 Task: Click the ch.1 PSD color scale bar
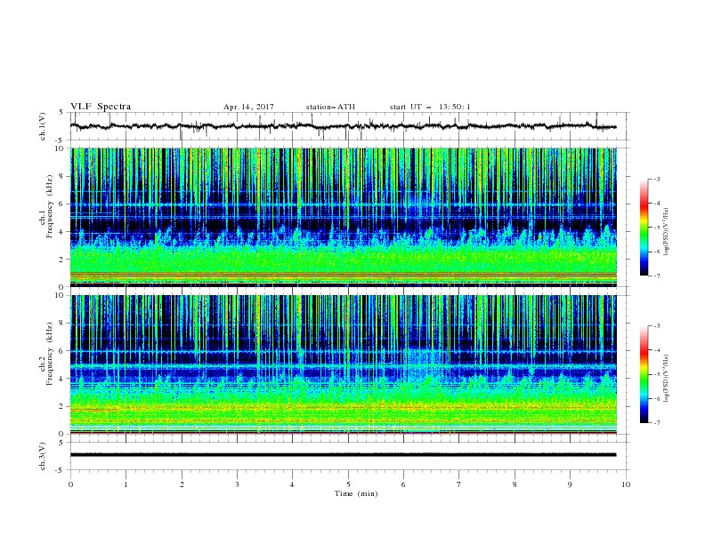click(644, 228)
